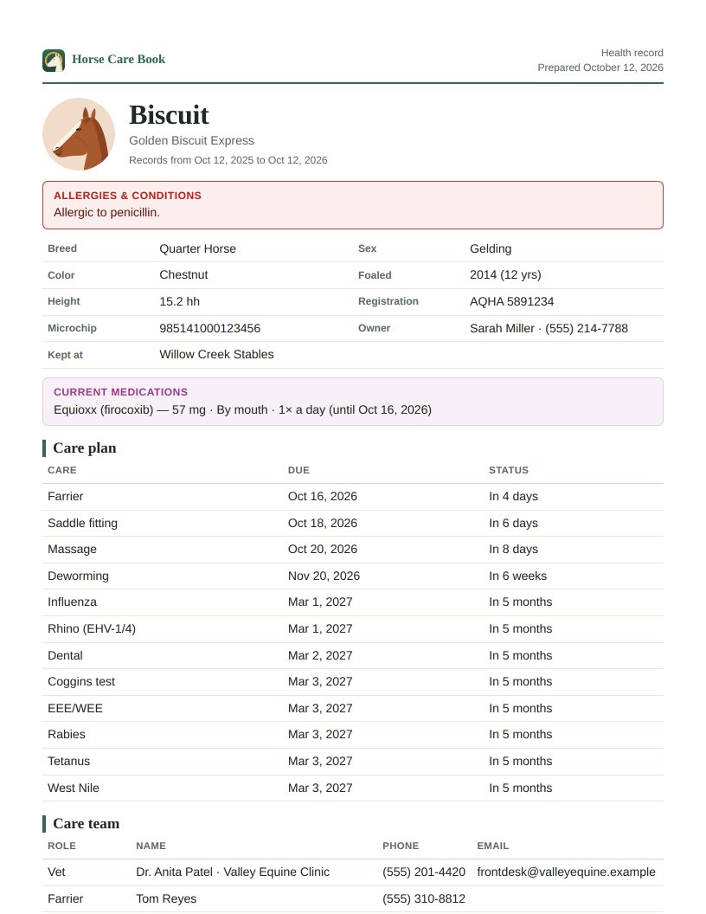Click the Saddle fitting row
Image resolution: width=706 pixels, height=914 pixels.
(x=352, y=524)
